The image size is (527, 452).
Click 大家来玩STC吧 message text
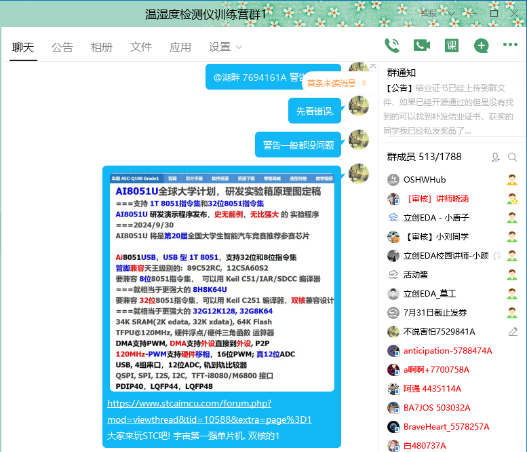tap(193, 436)
